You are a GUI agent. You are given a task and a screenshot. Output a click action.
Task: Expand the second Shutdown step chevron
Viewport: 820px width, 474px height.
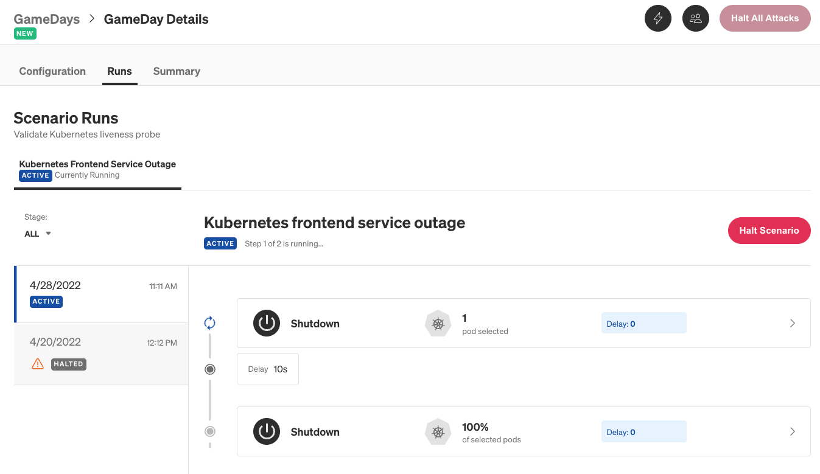click(792, 431)
